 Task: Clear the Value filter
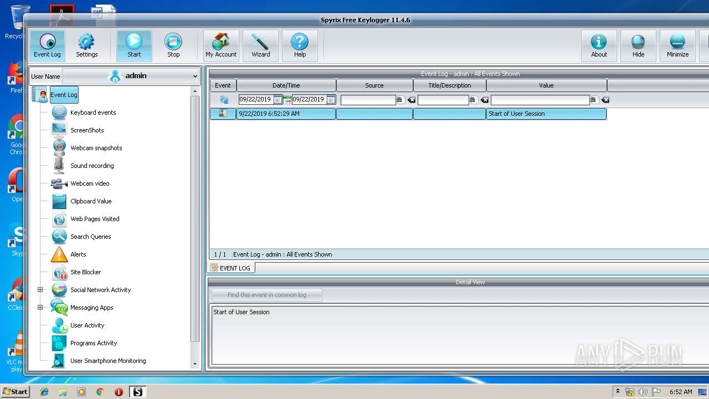[605, 100]
